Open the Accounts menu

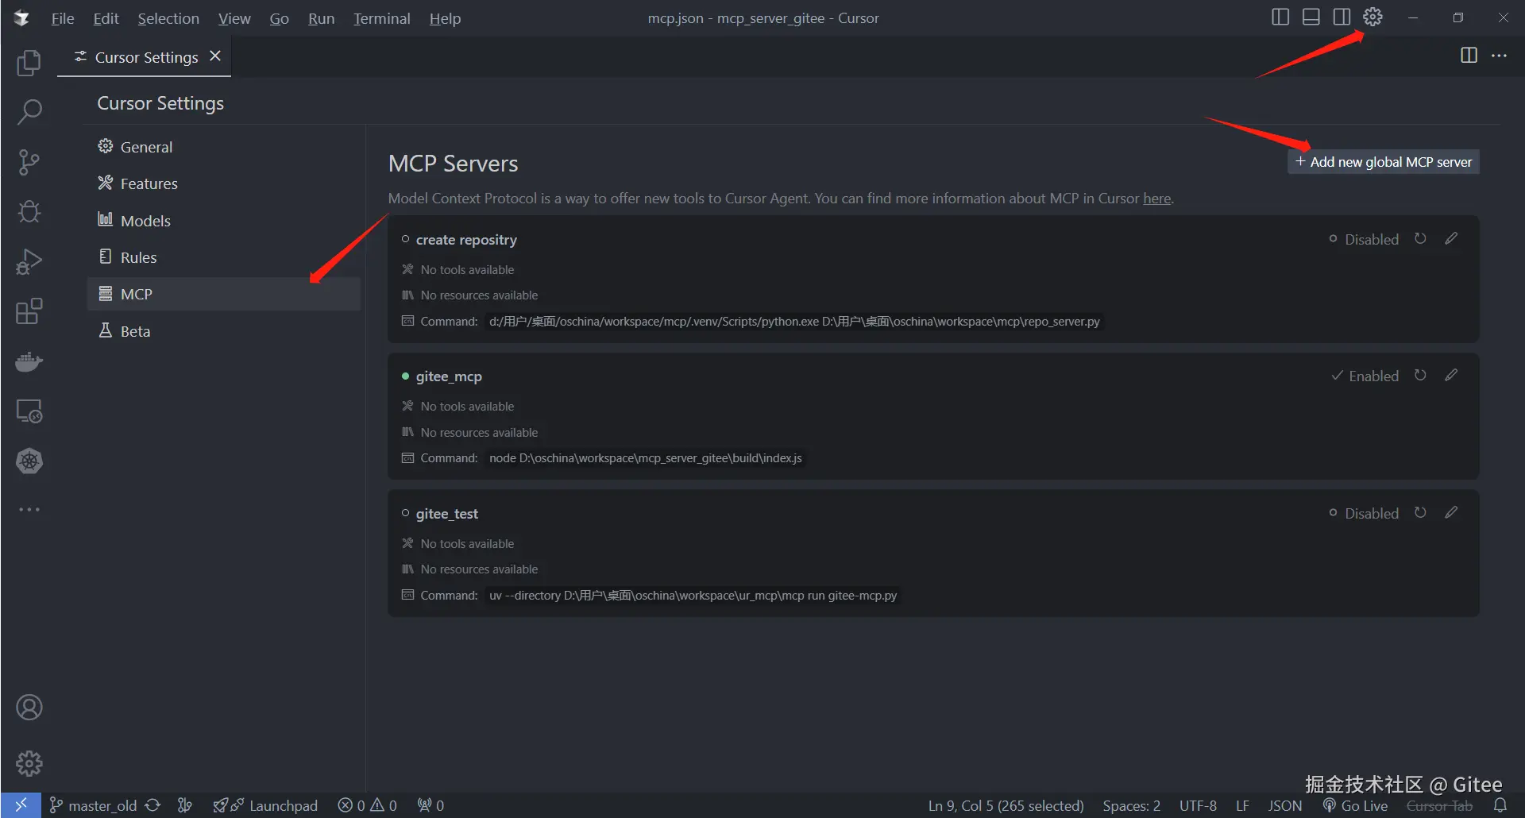(x=29, y=708)
